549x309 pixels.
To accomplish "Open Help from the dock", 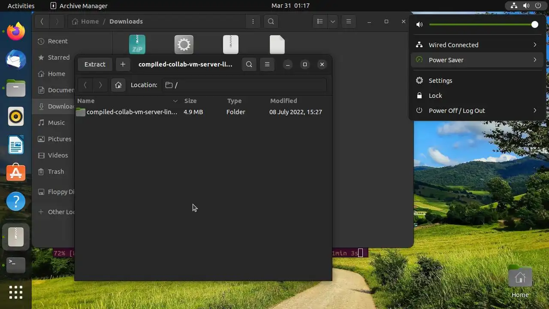I will point(16,201).
